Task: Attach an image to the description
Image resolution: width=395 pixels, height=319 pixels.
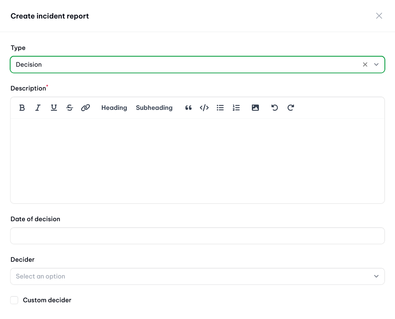Action: [x=255, y=108]
